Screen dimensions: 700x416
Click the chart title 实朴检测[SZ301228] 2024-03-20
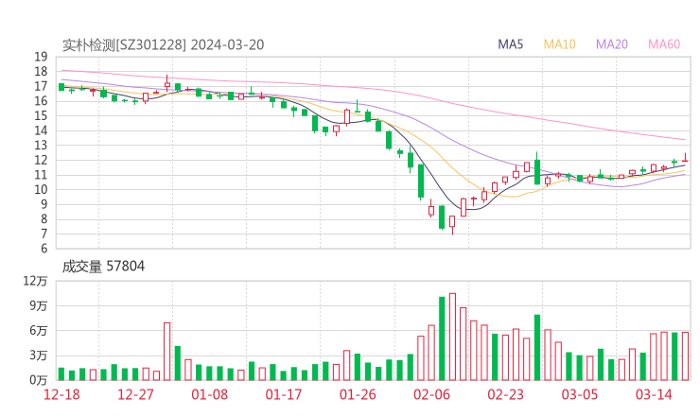(x=163, y=44)
